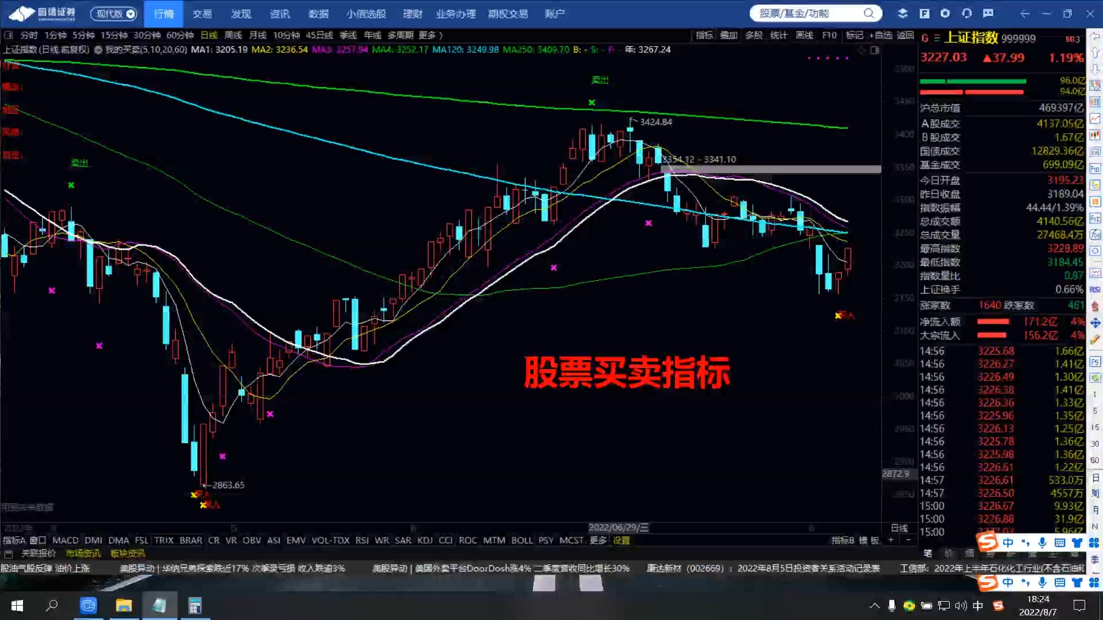This screenshot has height=620, width=1103.
Task: Click the 统计 statistics button
Action: click(x=778, y=36)
